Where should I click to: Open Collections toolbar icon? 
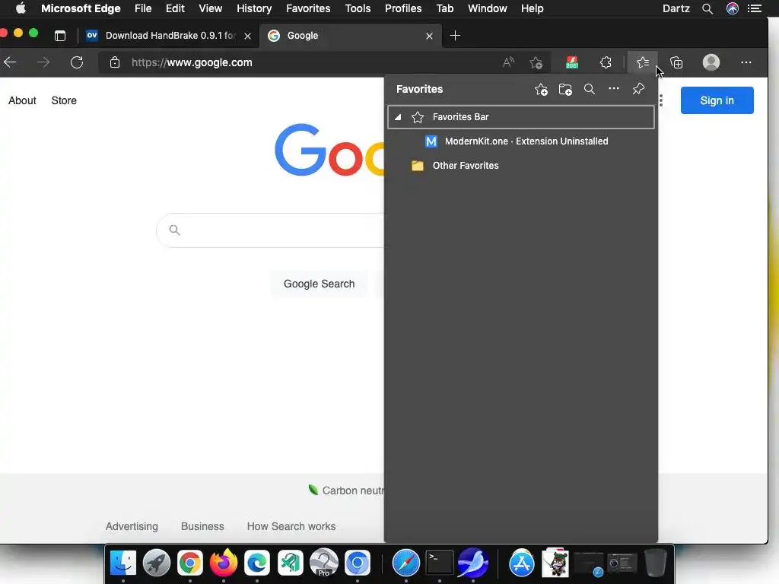coord(676,62)
